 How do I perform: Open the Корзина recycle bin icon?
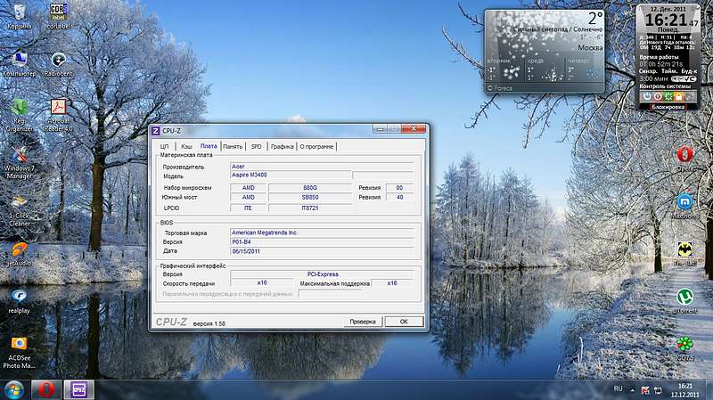[19, 16]
